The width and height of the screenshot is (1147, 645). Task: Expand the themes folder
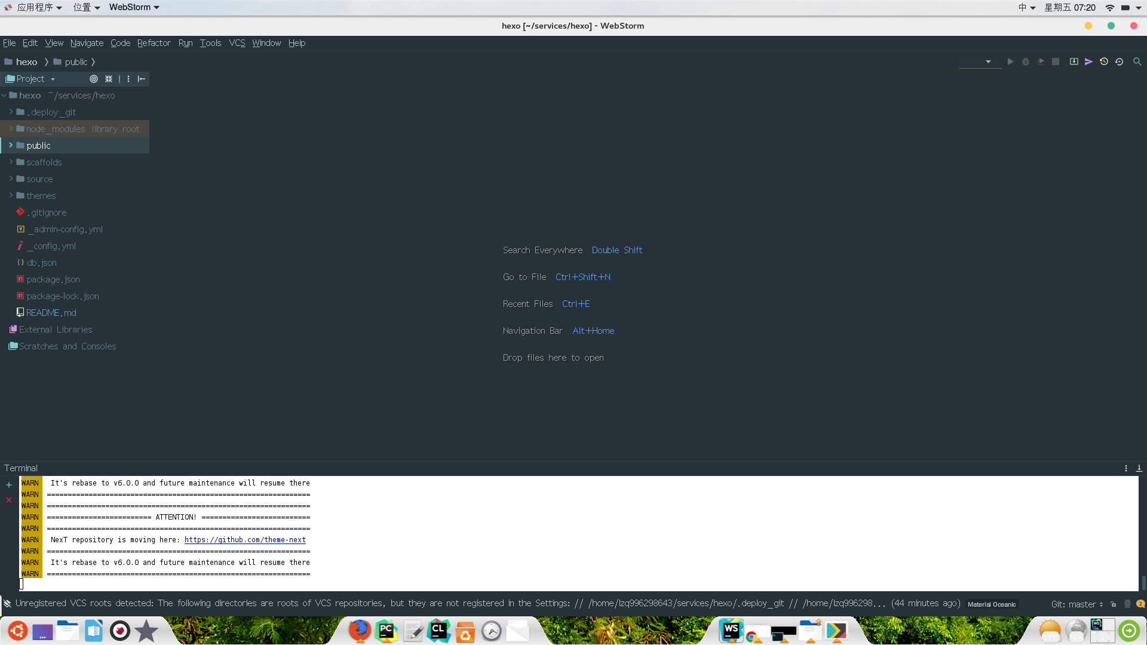(11, 196)
